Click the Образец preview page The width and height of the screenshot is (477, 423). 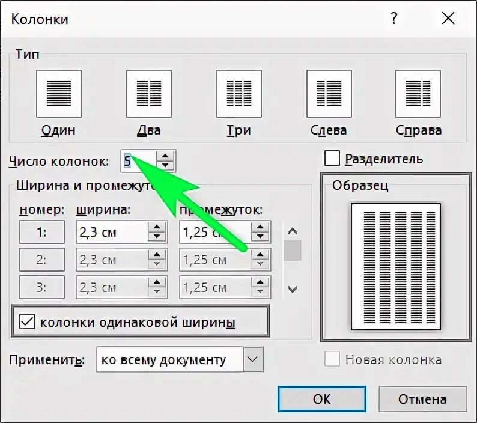pos(396,267)
